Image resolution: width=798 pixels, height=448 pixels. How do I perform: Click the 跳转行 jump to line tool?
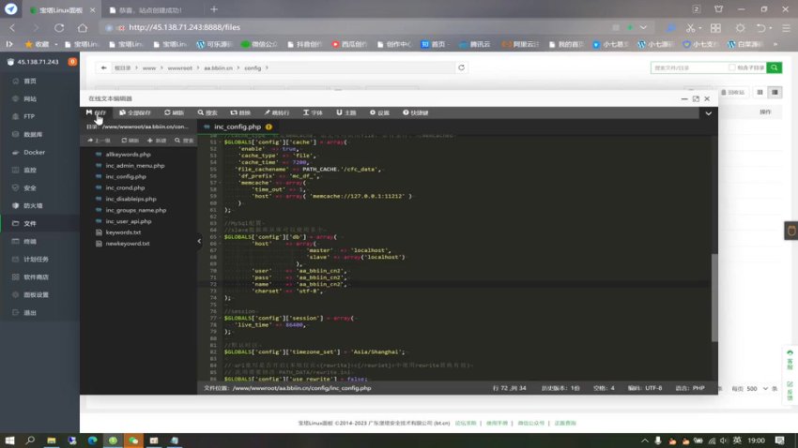(x=278, y=112)
